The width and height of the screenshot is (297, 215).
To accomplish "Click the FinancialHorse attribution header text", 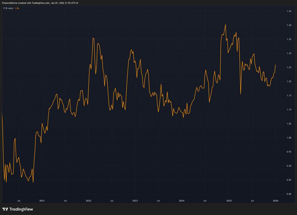I will (x=40, y=3).
